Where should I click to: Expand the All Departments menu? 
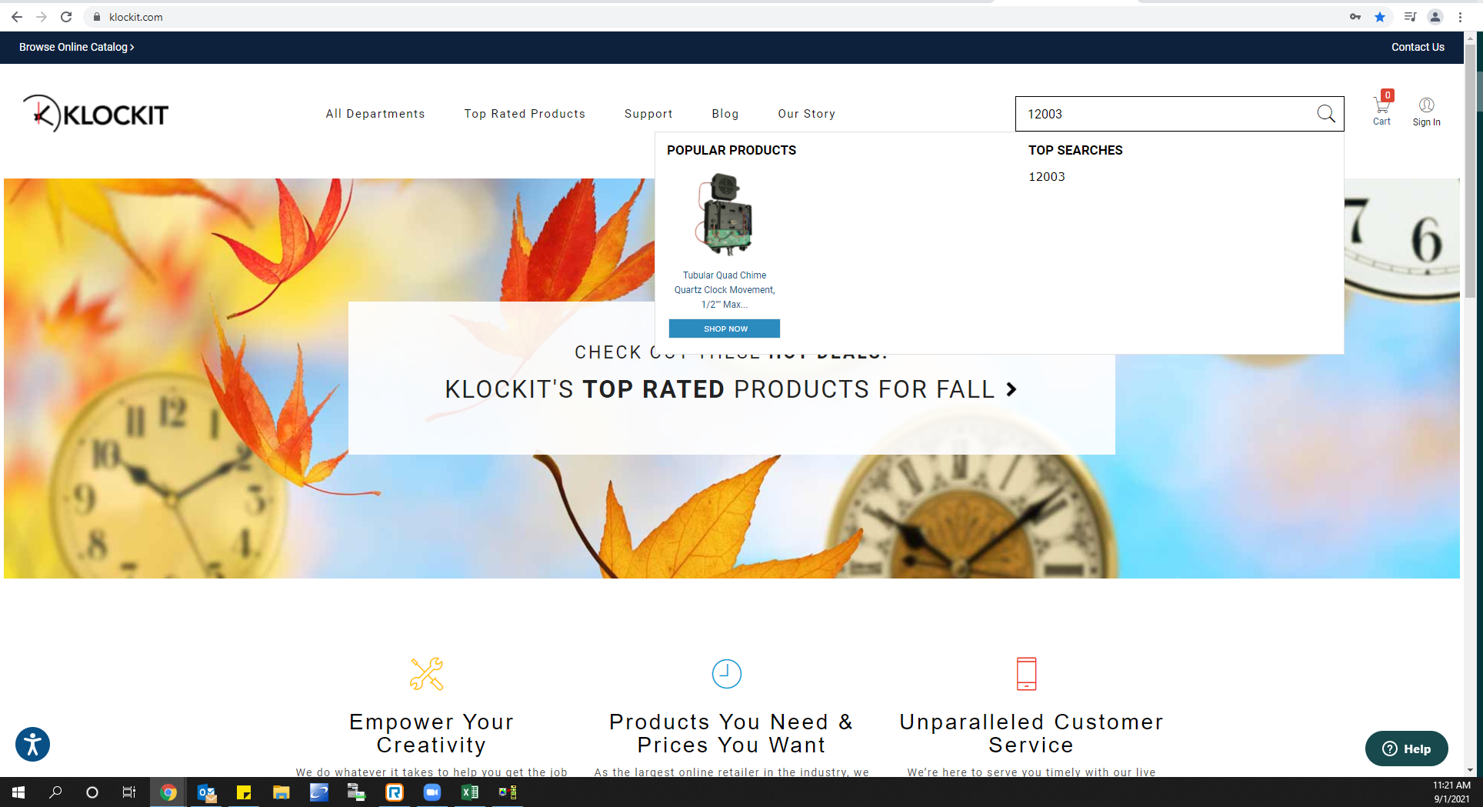coord(375,114)
